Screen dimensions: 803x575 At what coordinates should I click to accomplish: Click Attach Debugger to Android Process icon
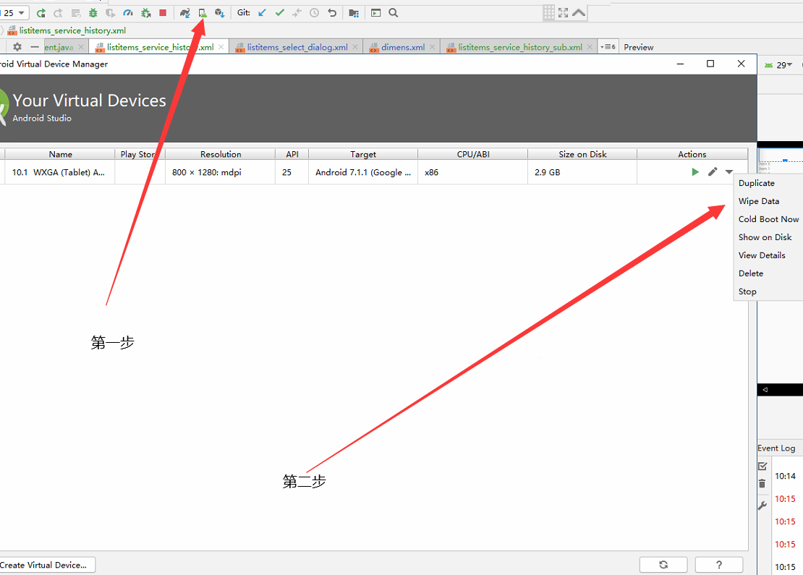[x=146, y=13]
